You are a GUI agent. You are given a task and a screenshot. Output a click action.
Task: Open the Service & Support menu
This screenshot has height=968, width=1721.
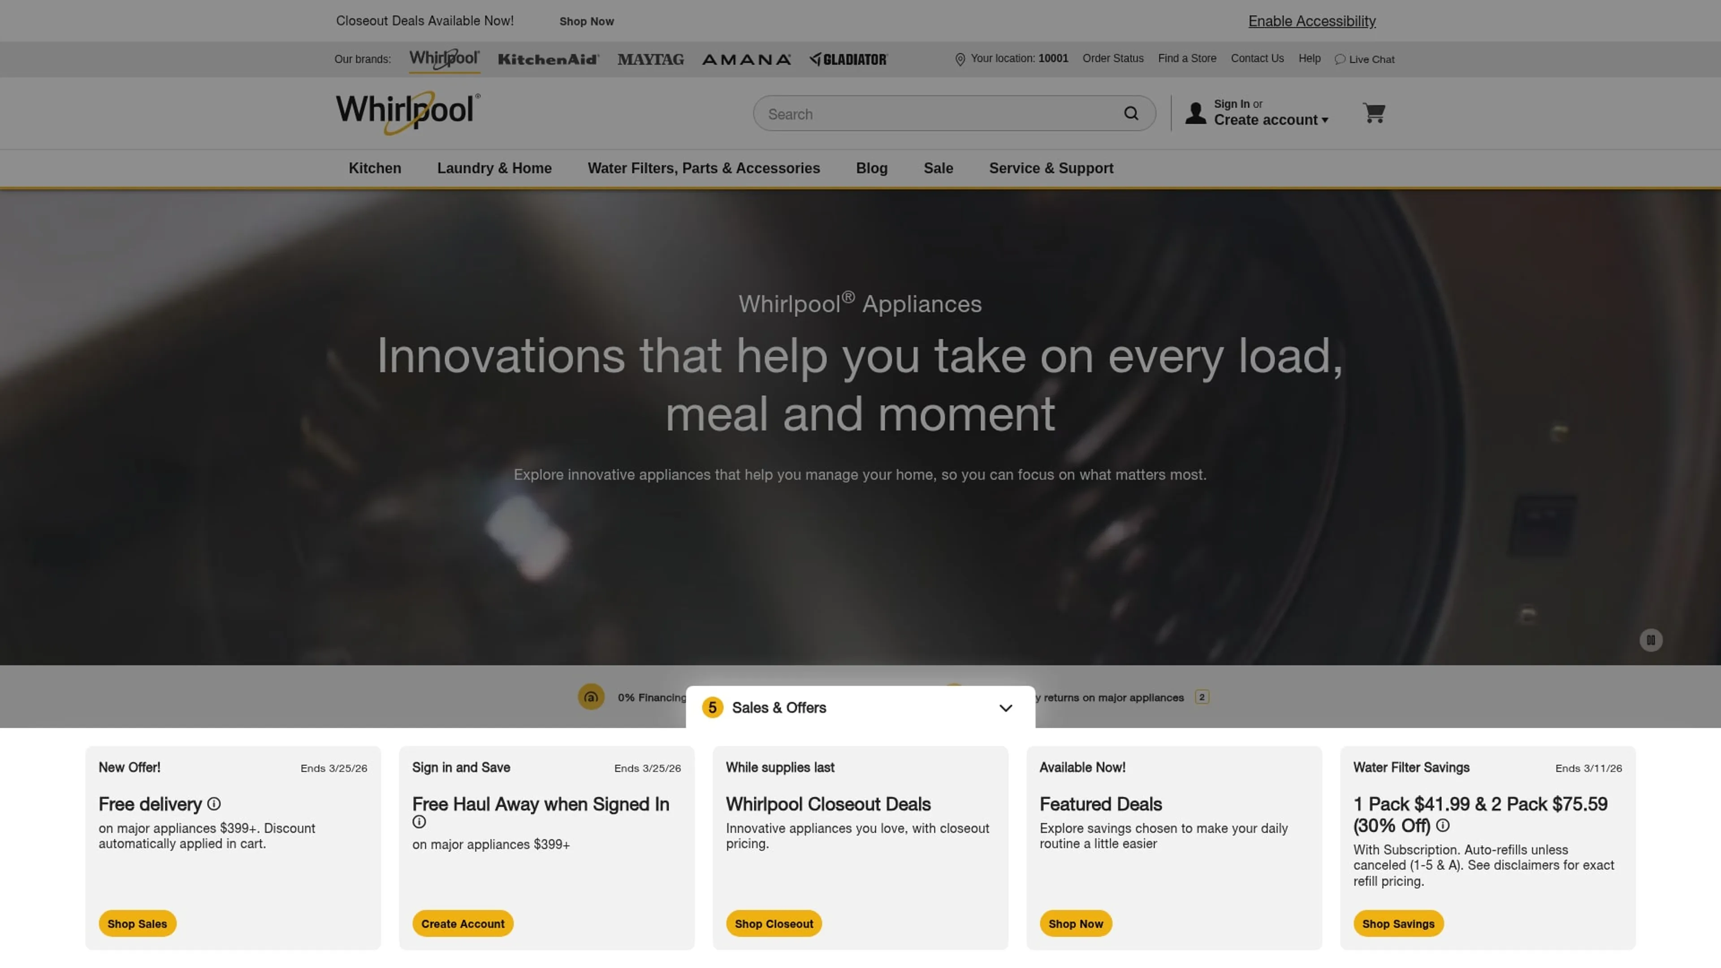pos(1051,169)
